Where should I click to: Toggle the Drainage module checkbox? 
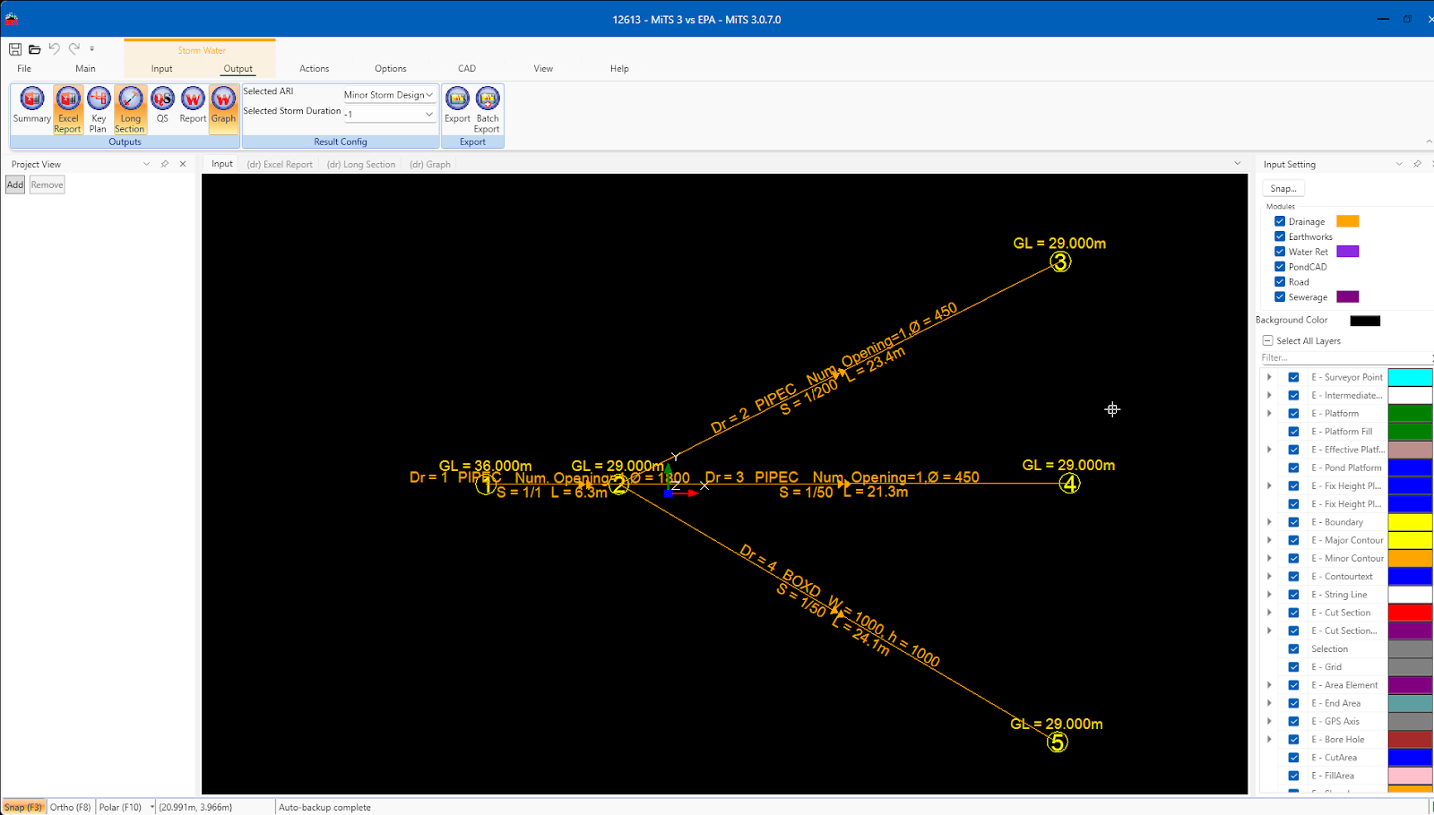[1280, 221]
